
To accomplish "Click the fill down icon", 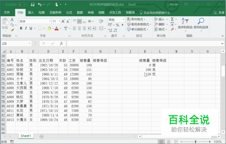I will point(172,24).
